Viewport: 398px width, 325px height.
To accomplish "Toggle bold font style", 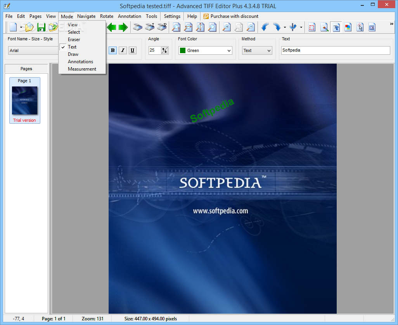I will [113, 50].
